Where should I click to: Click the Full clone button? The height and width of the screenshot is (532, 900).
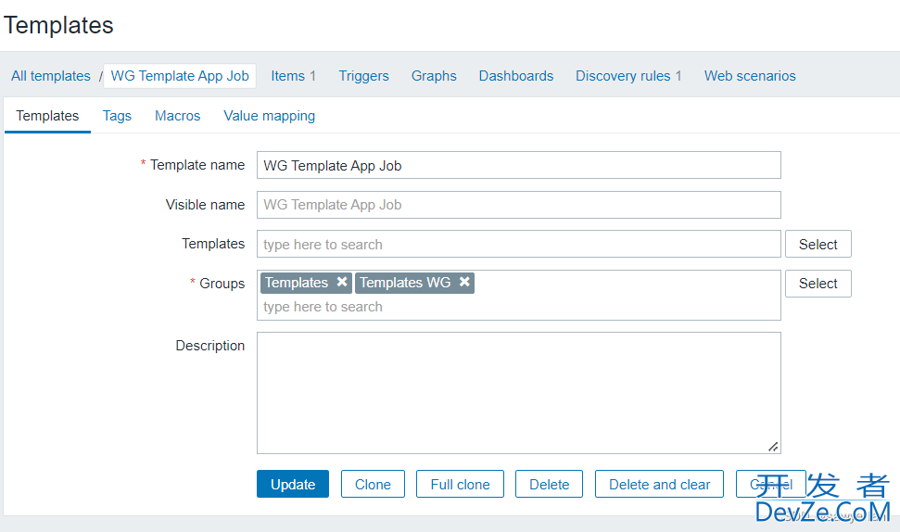pyautogui.click(x=460, y=484)
